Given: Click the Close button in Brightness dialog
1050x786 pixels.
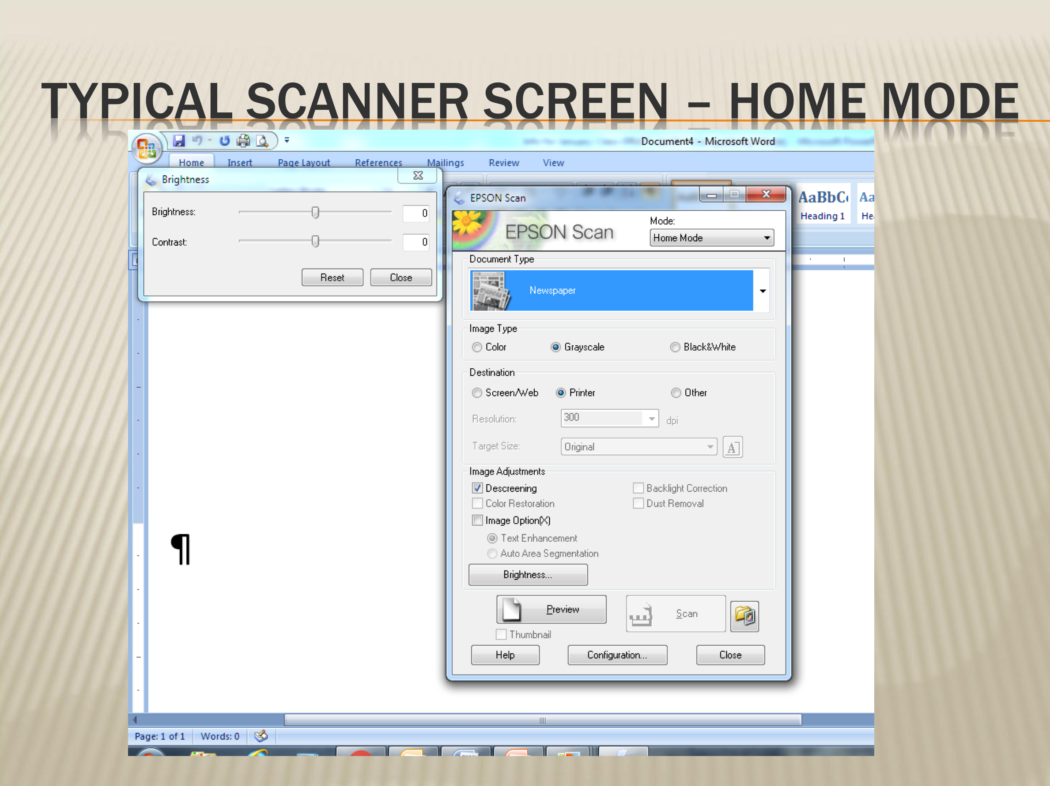Looking at the screenshot, I should click(x=401, y=277).
